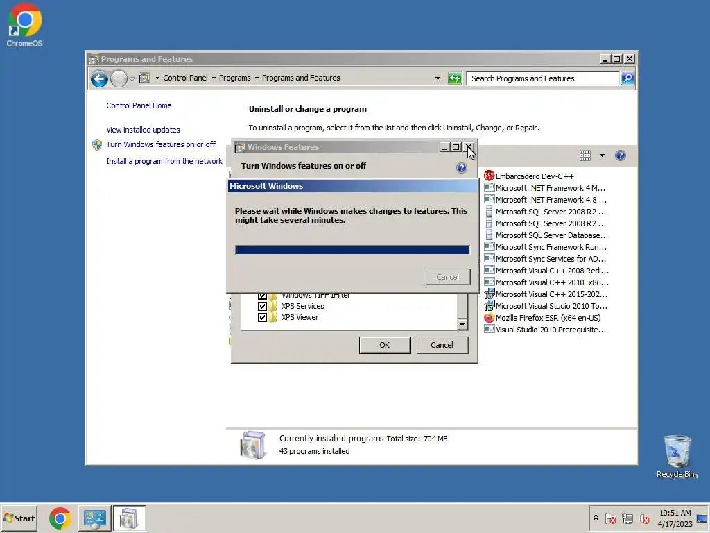The image size is (710, 533).
Task: Click scroll down arrow in features list
Action: click(x=462, y=325)
